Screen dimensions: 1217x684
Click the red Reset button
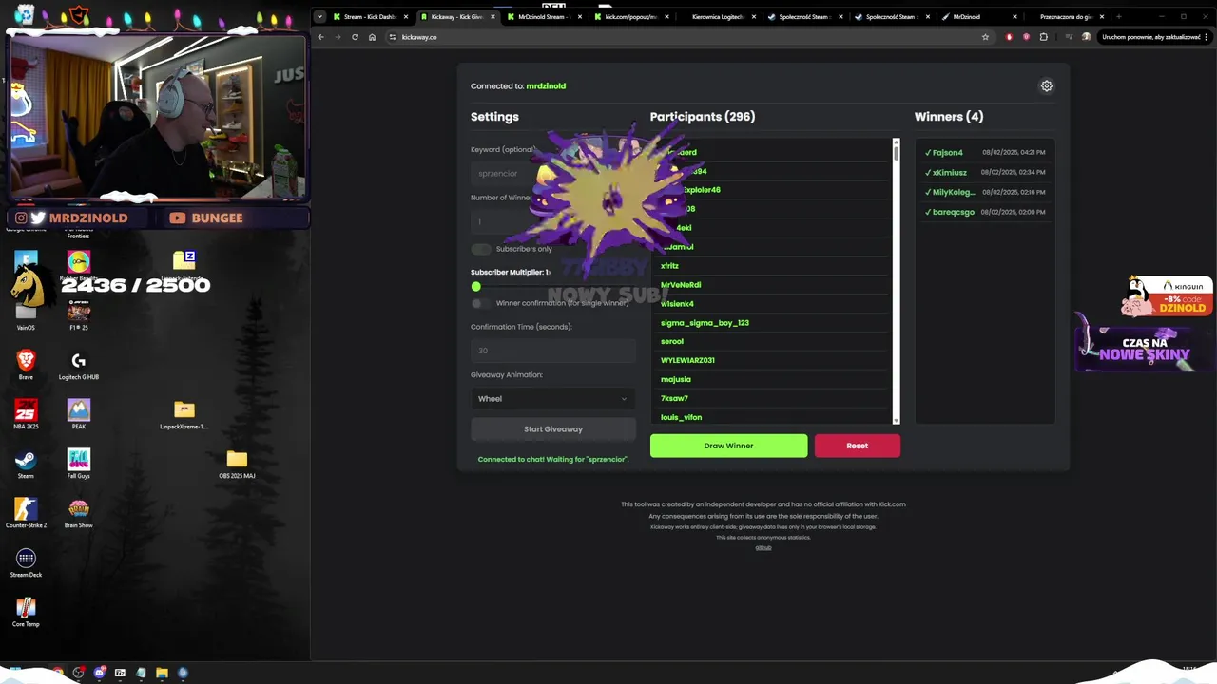point(858,446)
